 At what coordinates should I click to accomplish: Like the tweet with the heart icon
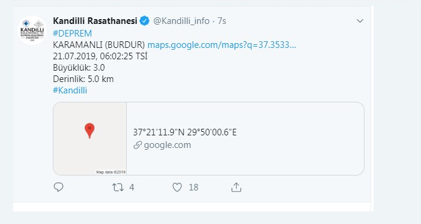[x=177, y=187]
